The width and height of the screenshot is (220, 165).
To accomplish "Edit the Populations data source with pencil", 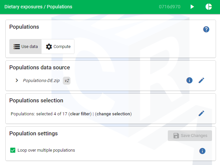I will [201, 80].
